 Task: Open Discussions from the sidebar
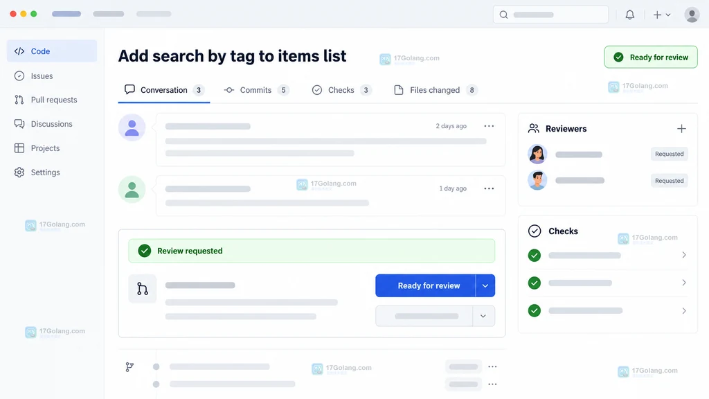(52, 124)
